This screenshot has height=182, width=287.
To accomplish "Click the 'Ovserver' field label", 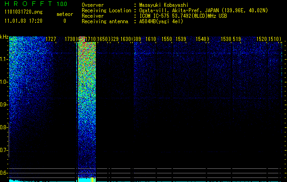I will coord(93,5).
